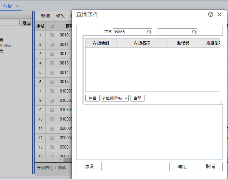Open the 全模糊匹配 match mode dropdown

coord(115,98)
